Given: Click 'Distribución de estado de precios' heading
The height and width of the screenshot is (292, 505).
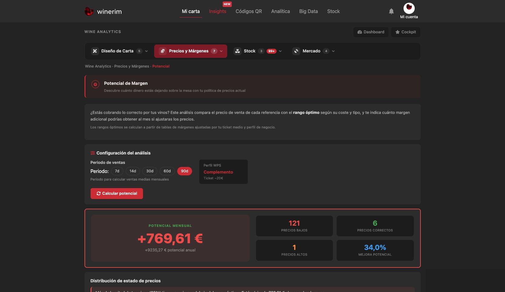Looking at the screenshot, I should [125, 281].
